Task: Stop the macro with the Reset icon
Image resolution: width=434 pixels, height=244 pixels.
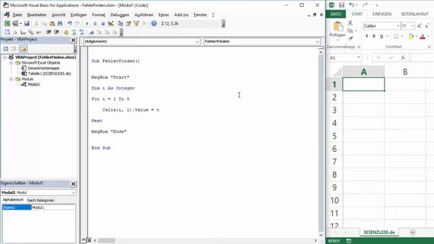Action: click(102, 24)
